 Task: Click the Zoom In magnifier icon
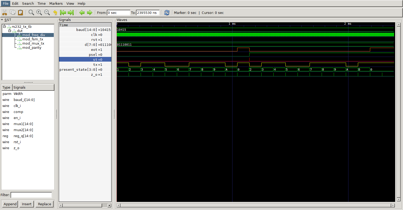39,12
